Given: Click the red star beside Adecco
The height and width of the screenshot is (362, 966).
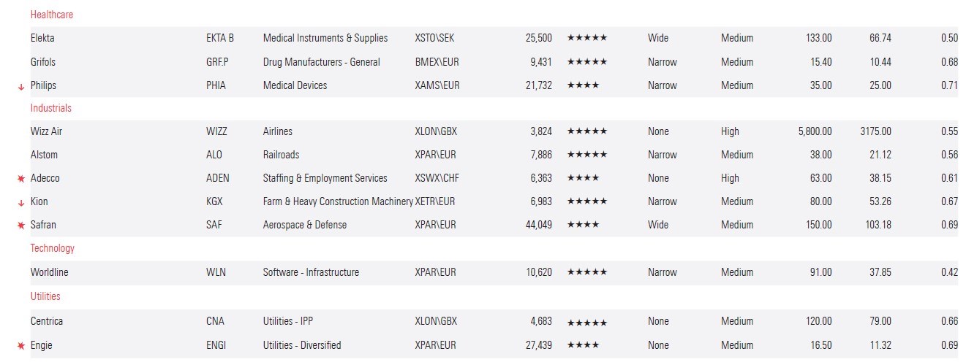Looking at the screenshot, I should point(21,179).
